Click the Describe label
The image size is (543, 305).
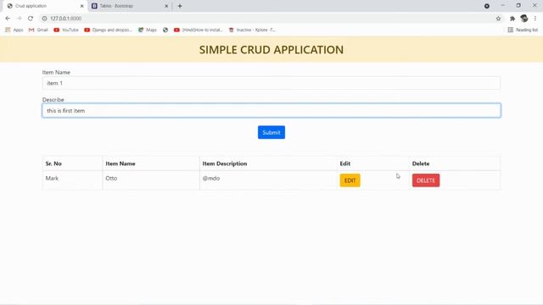53,100
